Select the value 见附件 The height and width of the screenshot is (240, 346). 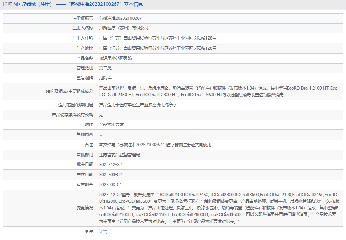(105, 78)
